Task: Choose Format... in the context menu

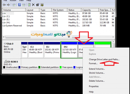Action: [x=93, y=63]
